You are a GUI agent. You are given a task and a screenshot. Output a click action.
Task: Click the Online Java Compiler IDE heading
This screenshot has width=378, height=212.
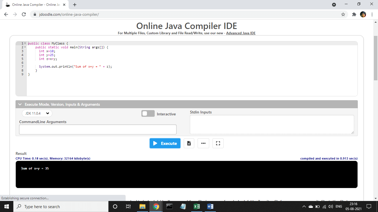tap(187, 26)
